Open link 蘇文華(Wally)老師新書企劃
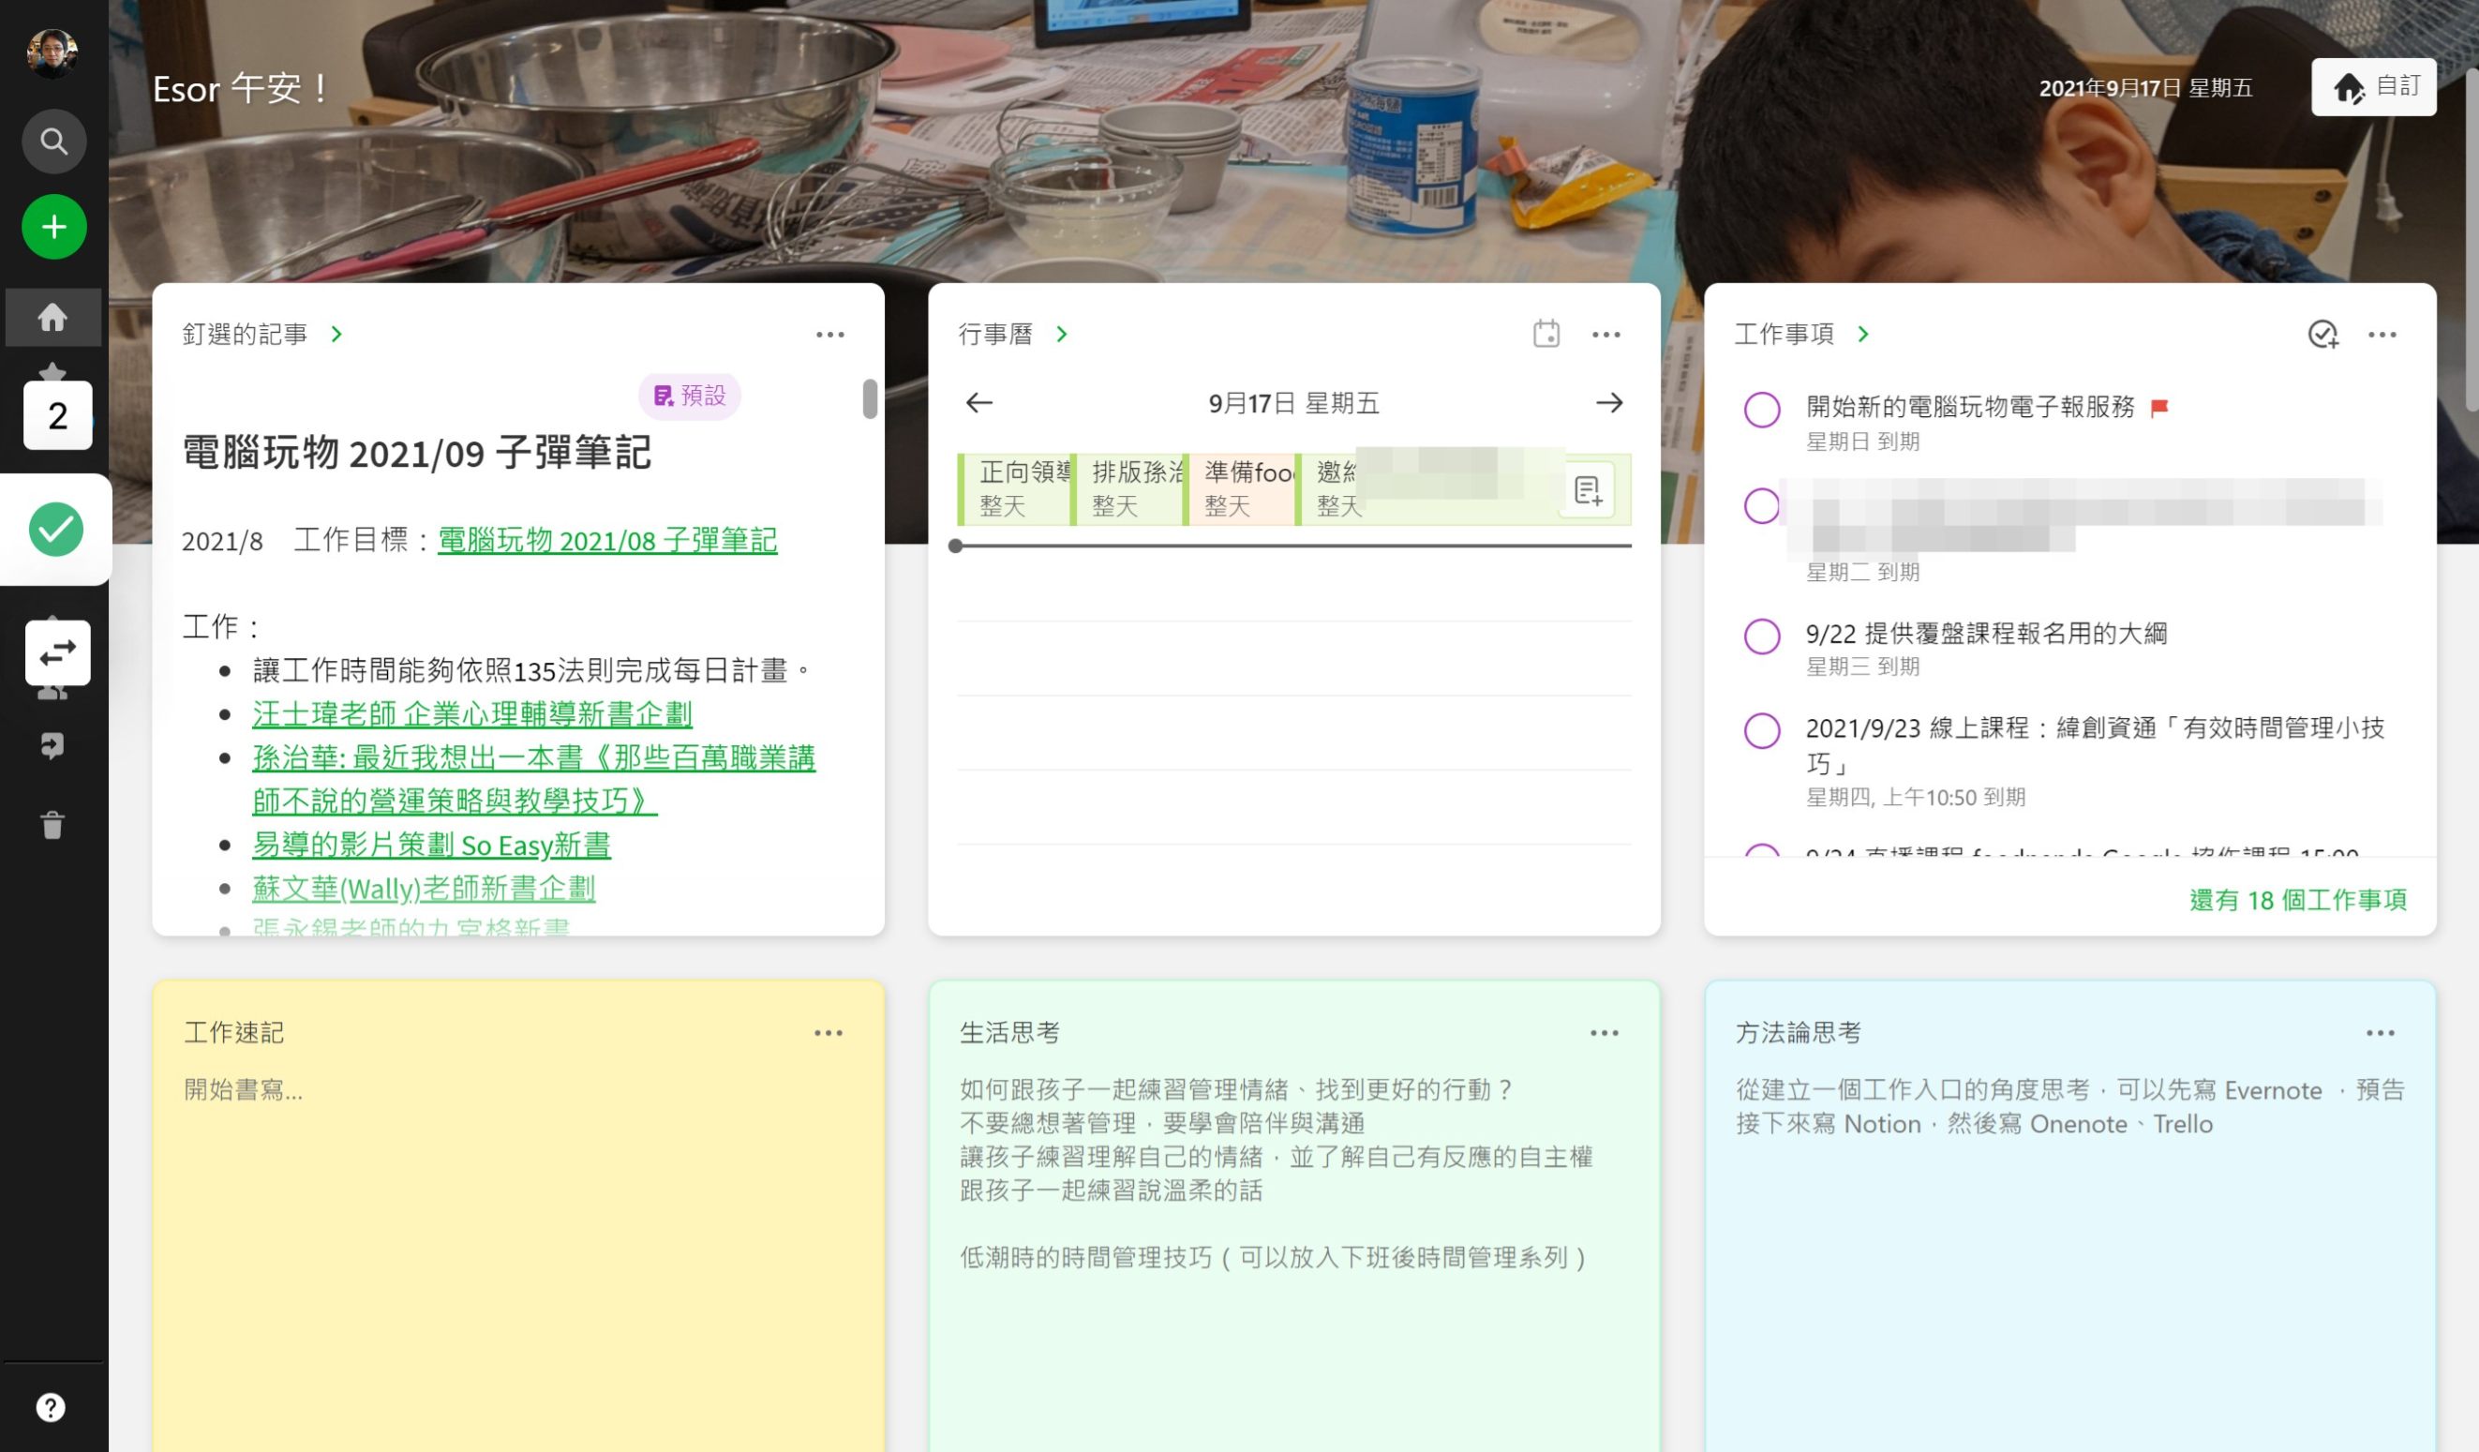Viewport: 2479px width, 1452px height. 423,889
